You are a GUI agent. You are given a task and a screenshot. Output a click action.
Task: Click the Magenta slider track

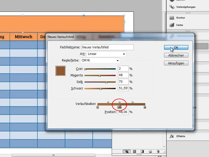click(100, 75)
